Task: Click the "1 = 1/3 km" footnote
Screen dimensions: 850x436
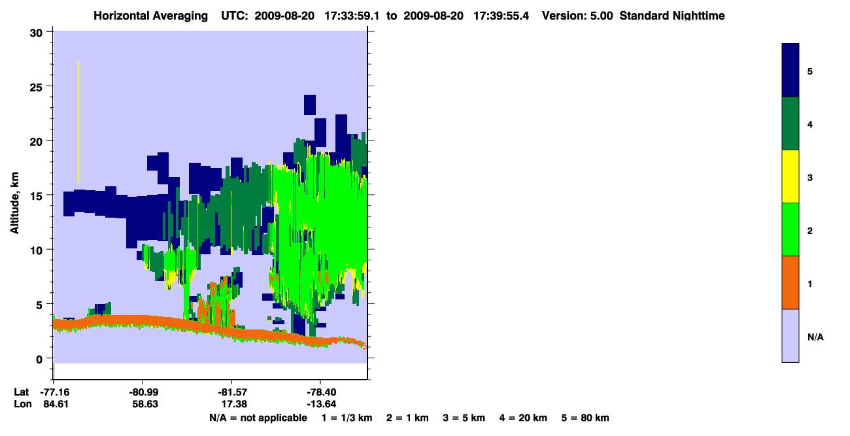Action: click(348, 418)
